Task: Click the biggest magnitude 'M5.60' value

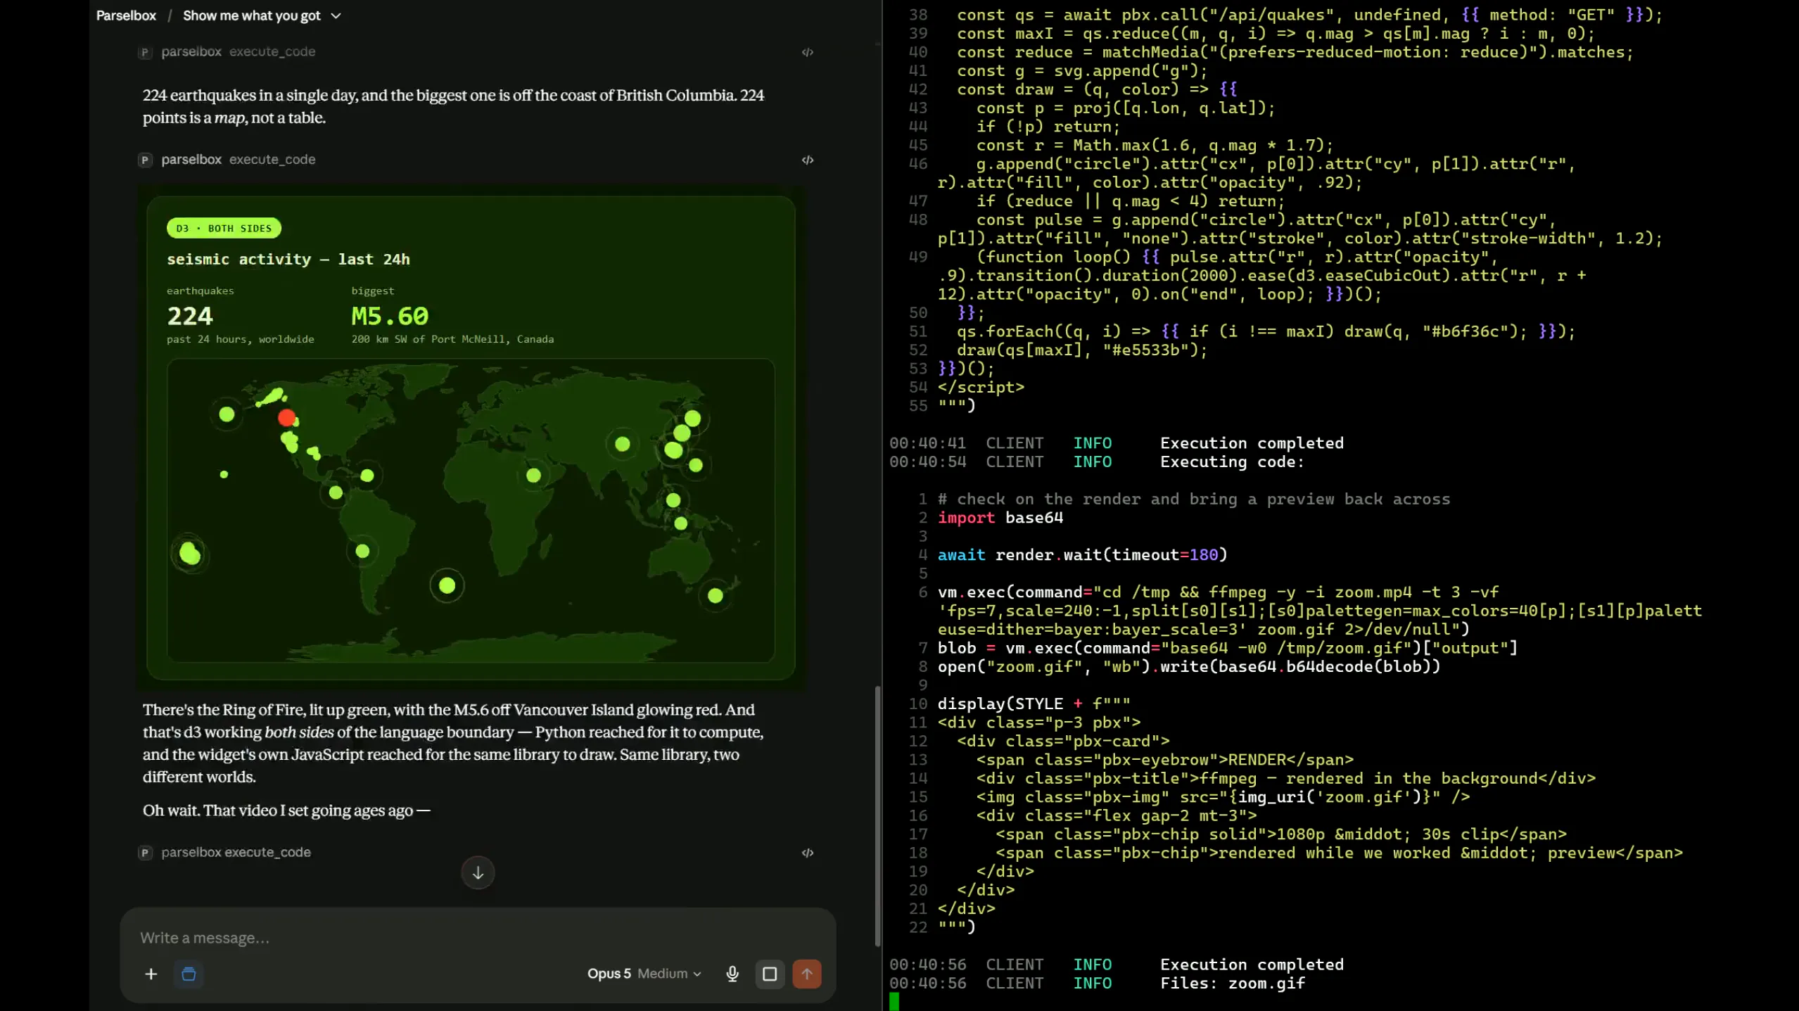Action: pyautogui.click(x=390, y=316)
